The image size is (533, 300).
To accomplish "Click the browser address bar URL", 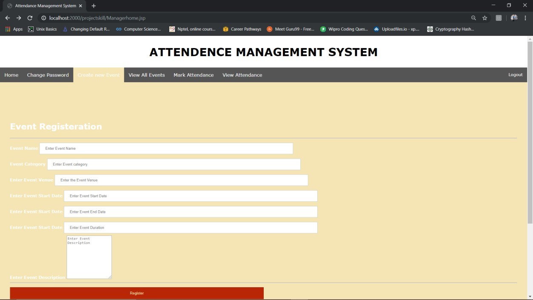I will [x=97, y=18].
